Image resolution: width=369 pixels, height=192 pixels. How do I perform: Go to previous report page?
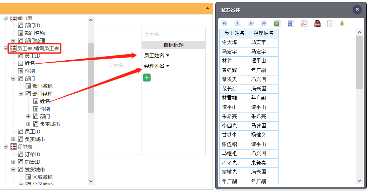[237, 24]
